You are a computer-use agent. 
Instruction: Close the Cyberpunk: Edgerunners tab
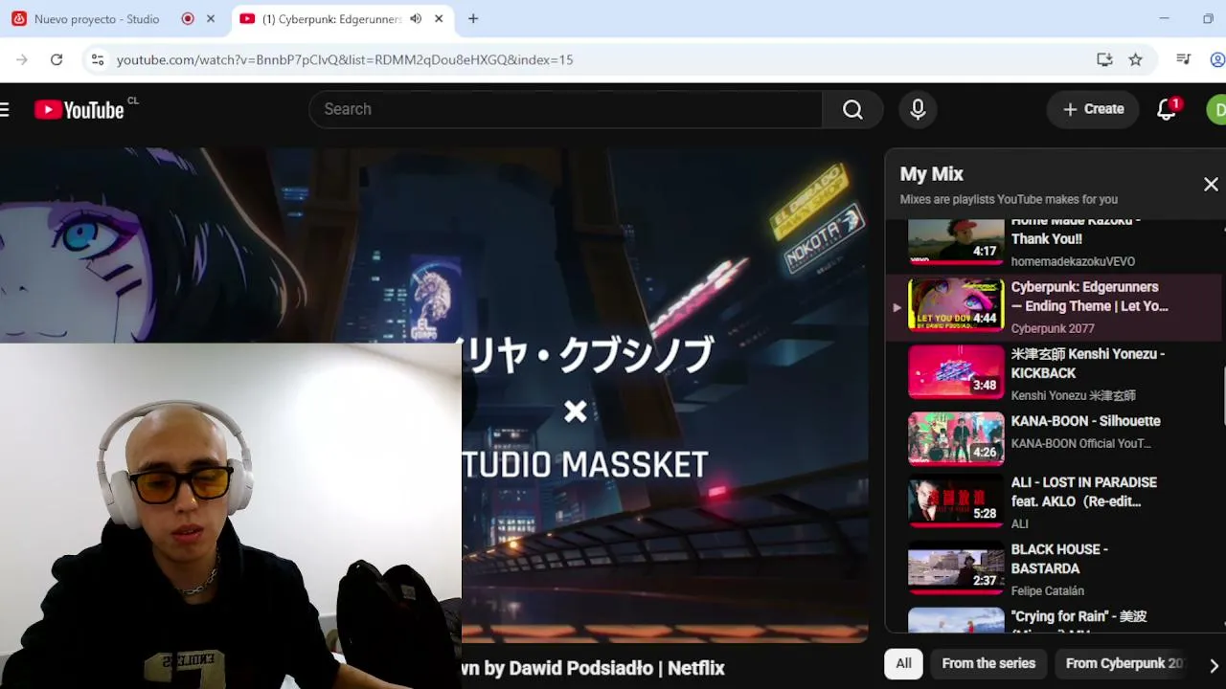439,18
